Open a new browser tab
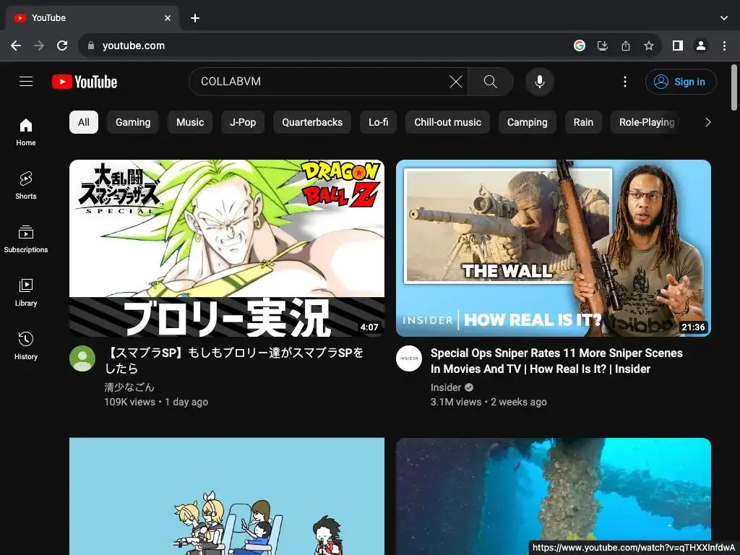740x555 pixels. (x=195, y=18)
